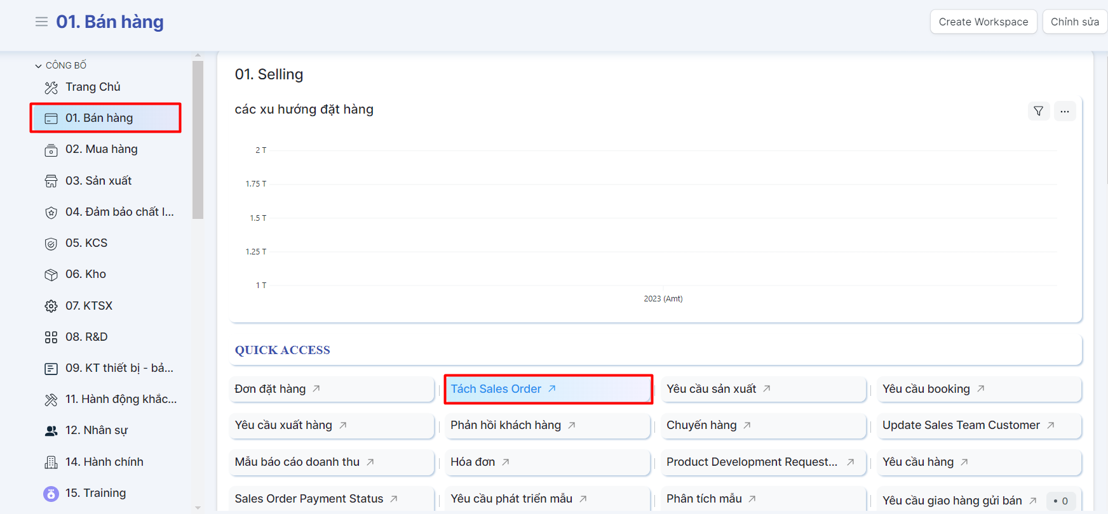Open the Hóa đơn quick link
The image size is (1108, 514).
(x=473, y=462)
